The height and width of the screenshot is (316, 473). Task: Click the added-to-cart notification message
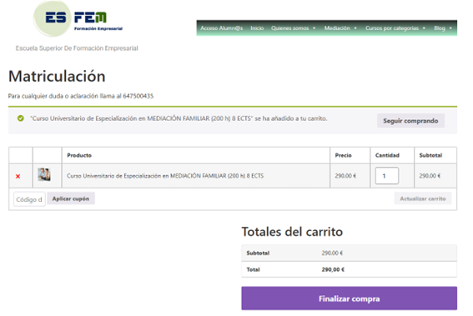(x=179, y=118)
